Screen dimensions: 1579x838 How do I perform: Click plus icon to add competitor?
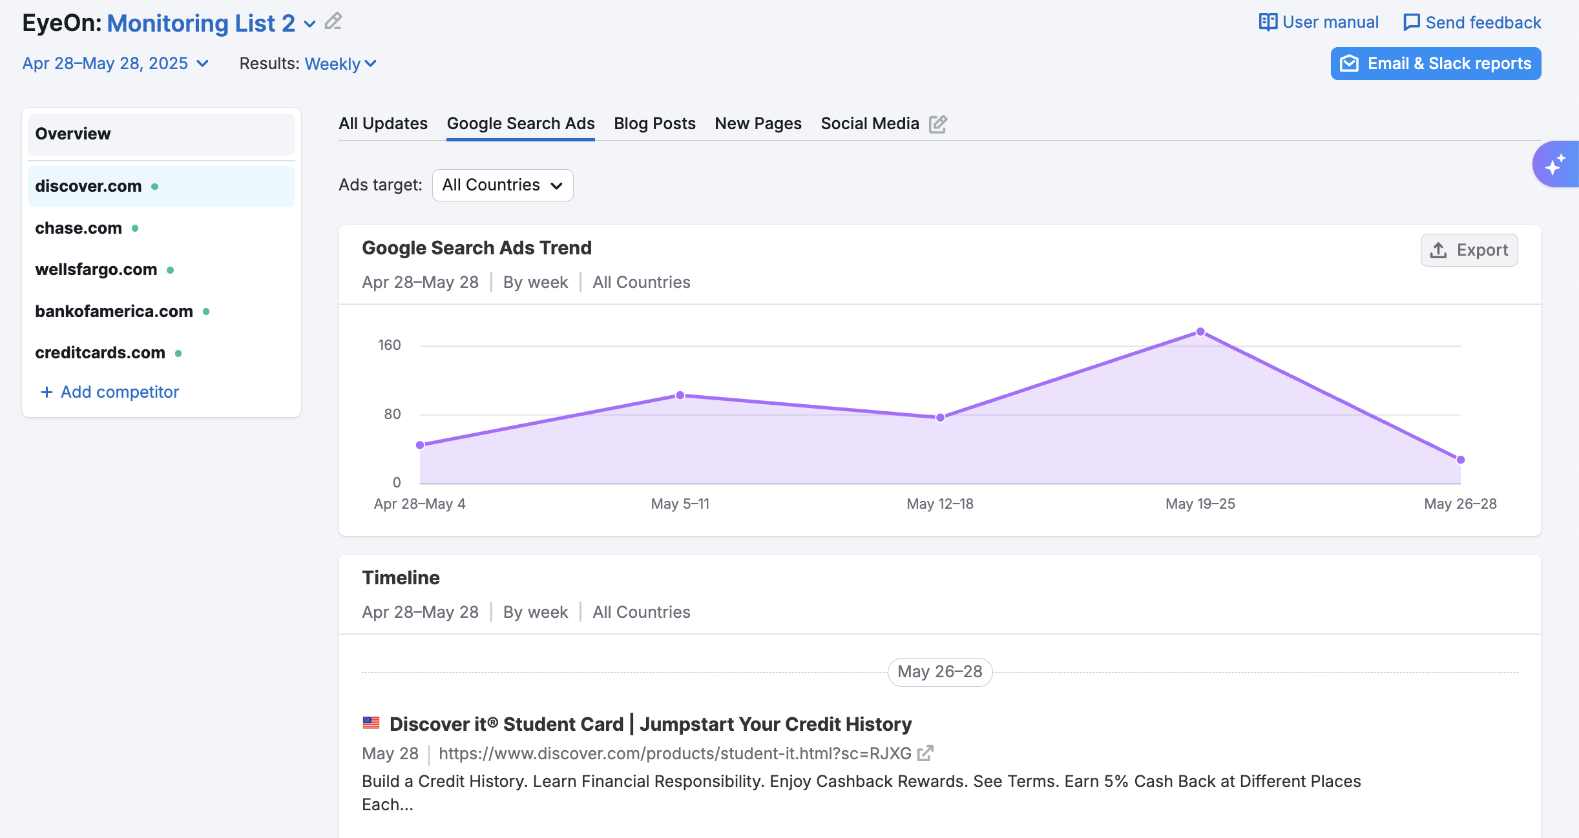point(47,392)
